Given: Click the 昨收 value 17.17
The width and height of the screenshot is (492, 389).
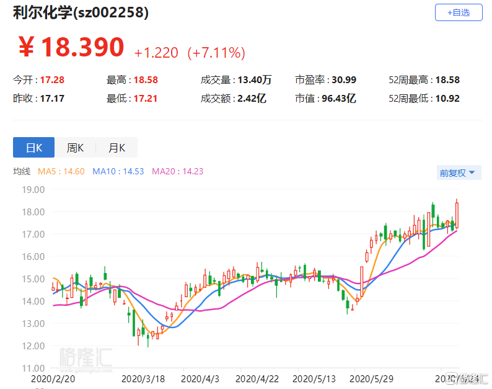Looking at the screenshot, I should [52, 99].
